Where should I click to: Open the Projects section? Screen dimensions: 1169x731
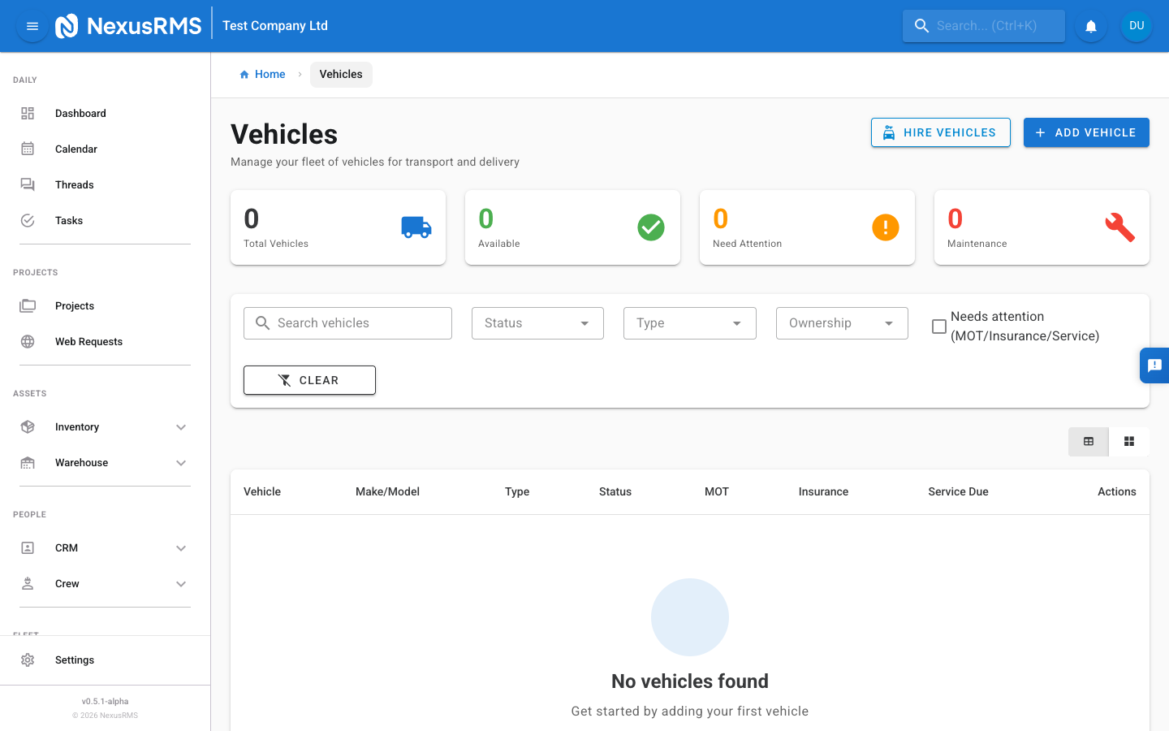(x=74, y=305)
